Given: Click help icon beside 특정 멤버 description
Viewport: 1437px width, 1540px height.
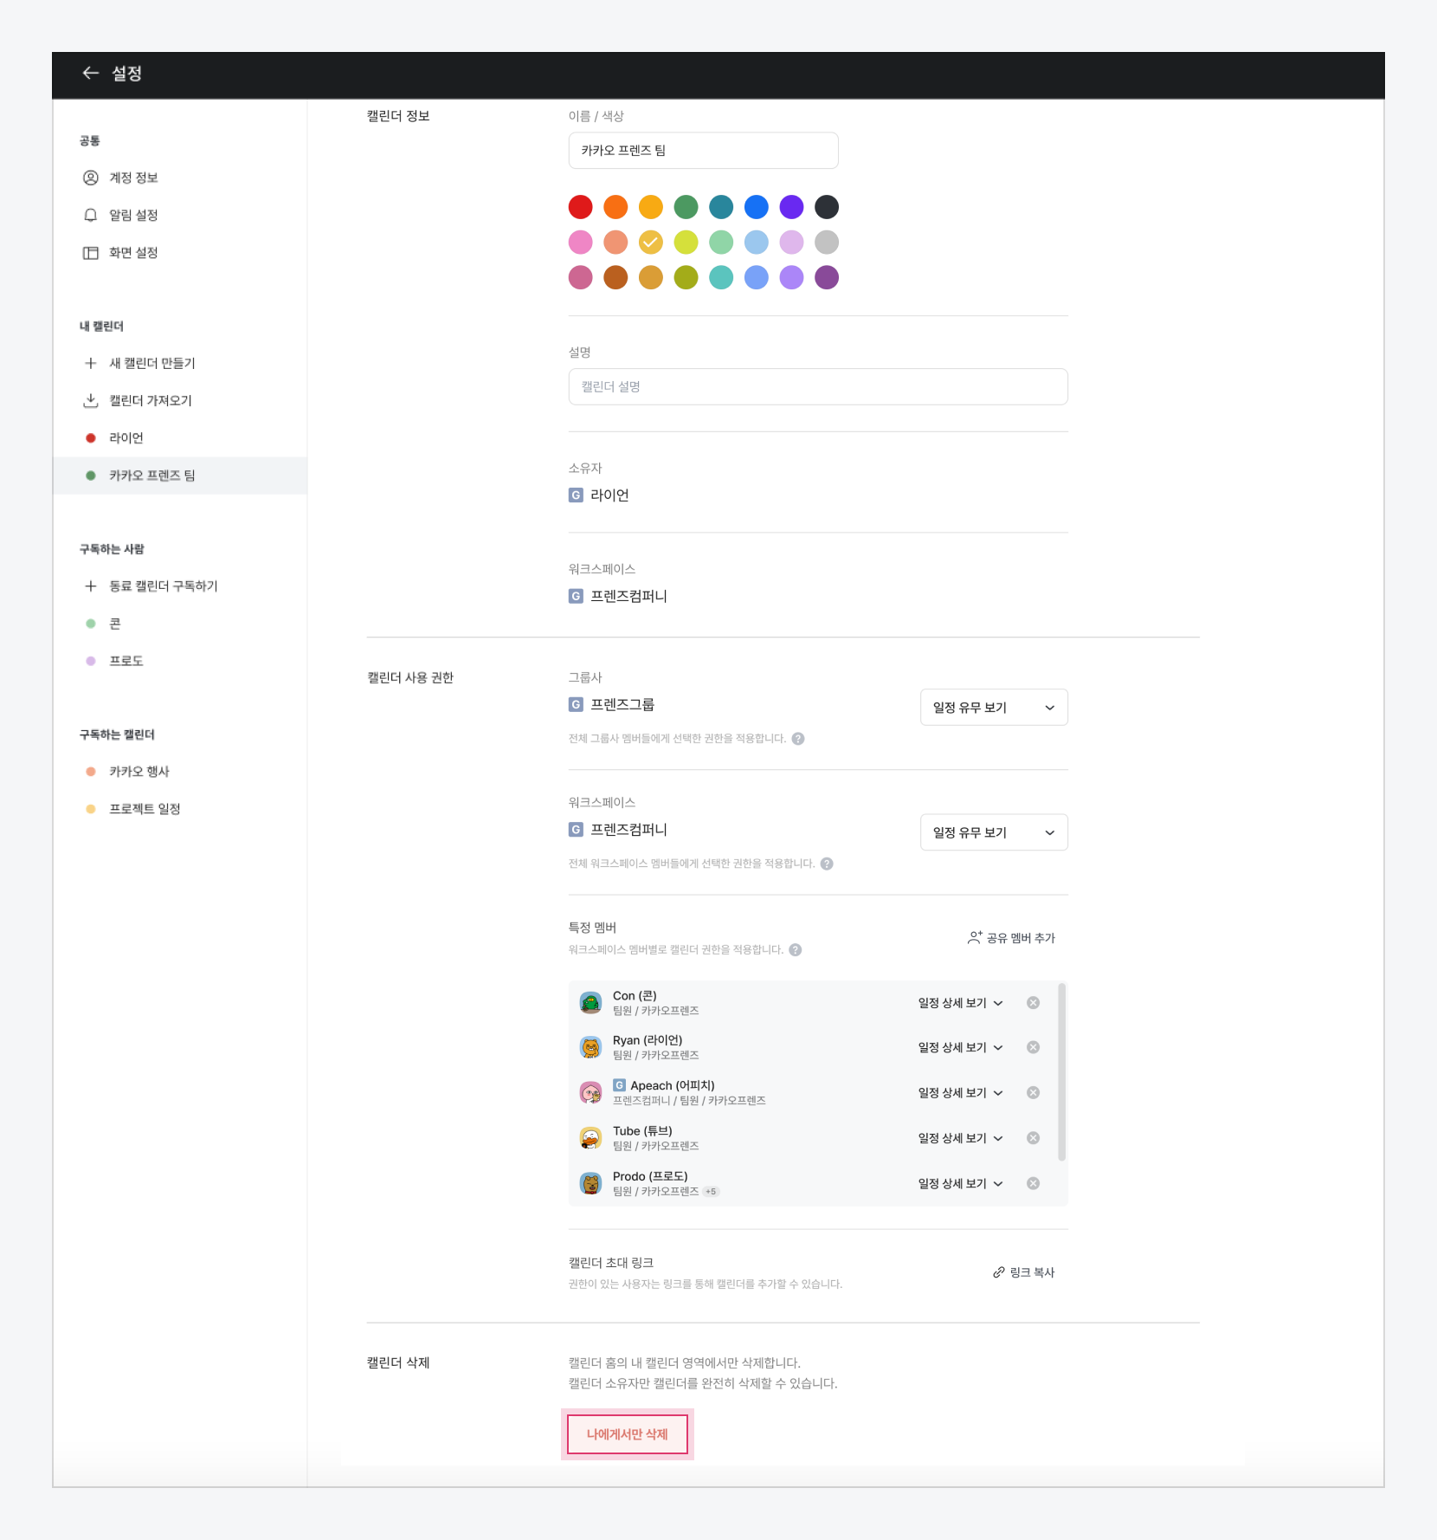Looking at the screenshot, I should (x=796, y=950).
